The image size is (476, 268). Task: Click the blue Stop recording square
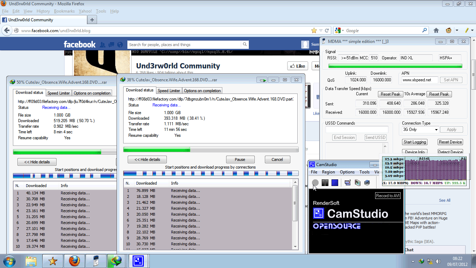pos(335,183)
